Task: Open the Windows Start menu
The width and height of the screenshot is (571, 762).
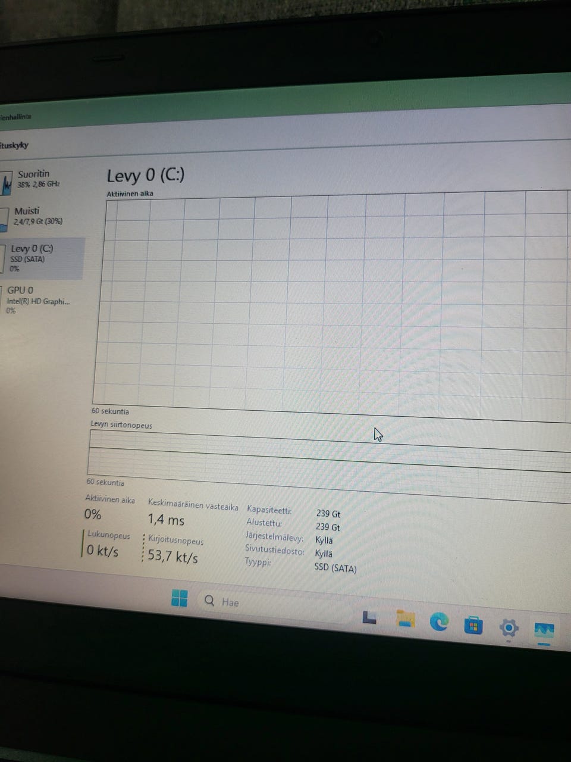Action: [179, 598]
